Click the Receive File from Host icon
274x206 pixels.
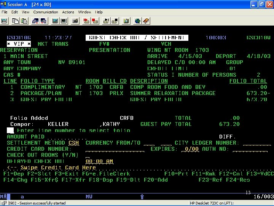(x=44, y=21)
